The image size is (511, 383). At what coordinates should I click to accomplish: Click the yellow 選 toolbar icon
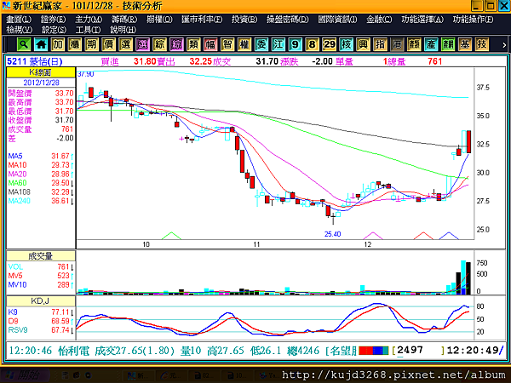(126, 44)
